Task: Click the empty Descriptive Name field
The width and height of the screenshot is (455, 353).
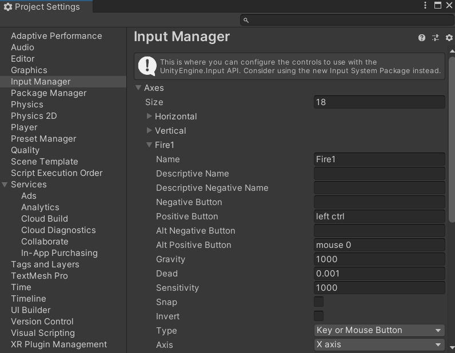Action: [380, 174]
